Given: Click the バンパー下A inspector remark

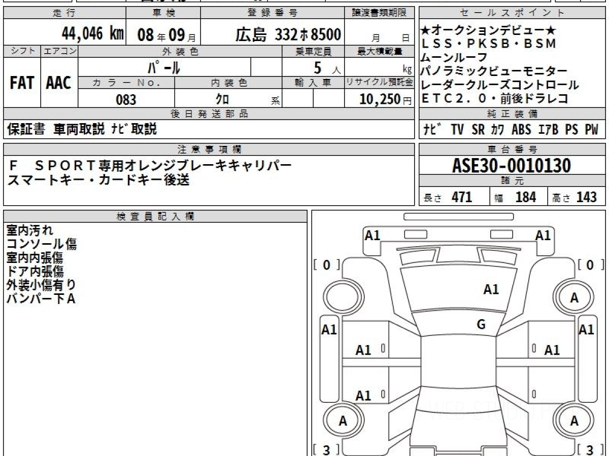Looking at the screenshot, I should coord(41,299).
